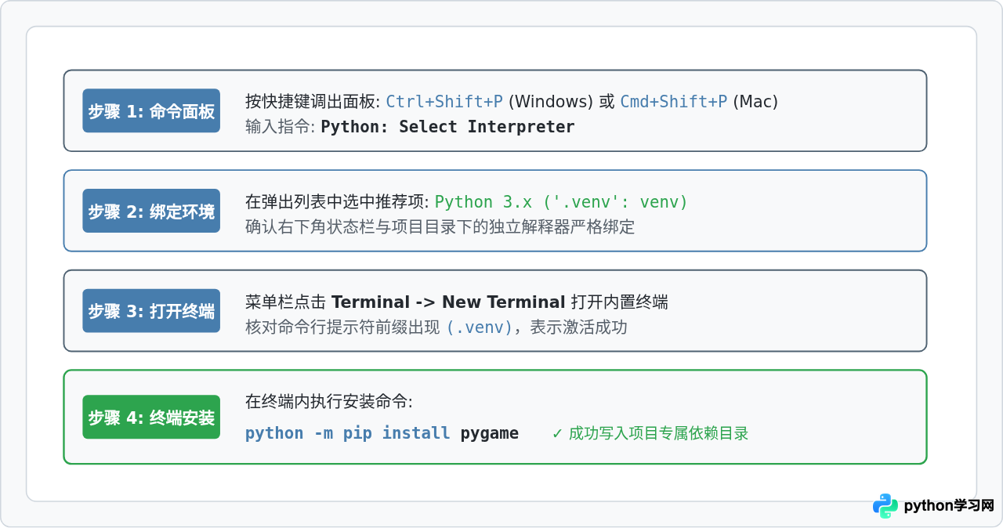This screenshot has width=1003, height=528.
Task: Click the python学习网 label
Action: pos(949,506)
